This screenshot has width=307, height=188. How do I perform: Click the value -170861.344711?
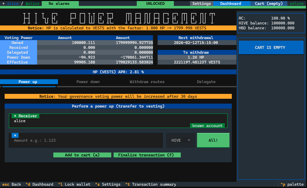[x=137, y=57]
